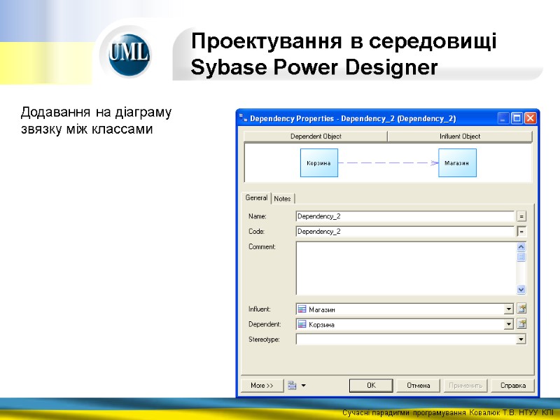Screen dimensions: 560x420
Task: Click the Отмена cancel button
Action: [x=418, y=384]
